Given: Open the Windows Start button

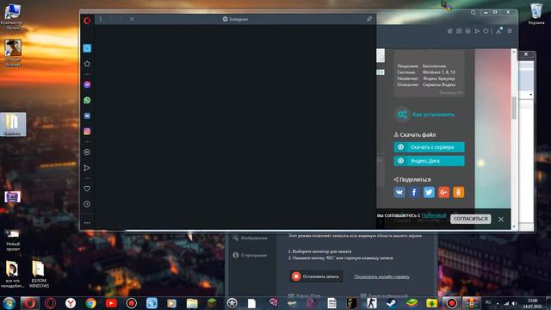Looking at the screenshot, I should [9, 303].
